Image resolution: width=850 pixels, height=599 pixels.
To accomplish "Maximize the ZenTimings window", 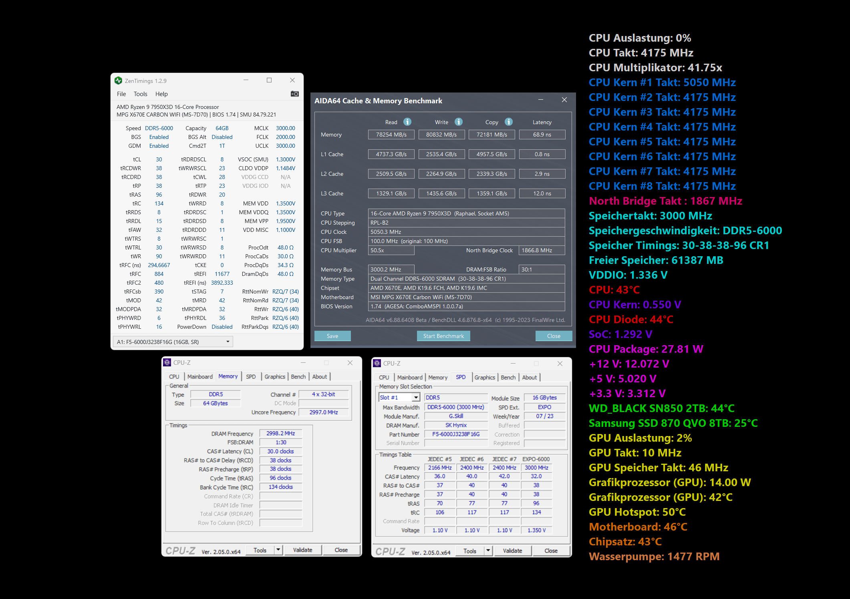I will click(269, 80).
